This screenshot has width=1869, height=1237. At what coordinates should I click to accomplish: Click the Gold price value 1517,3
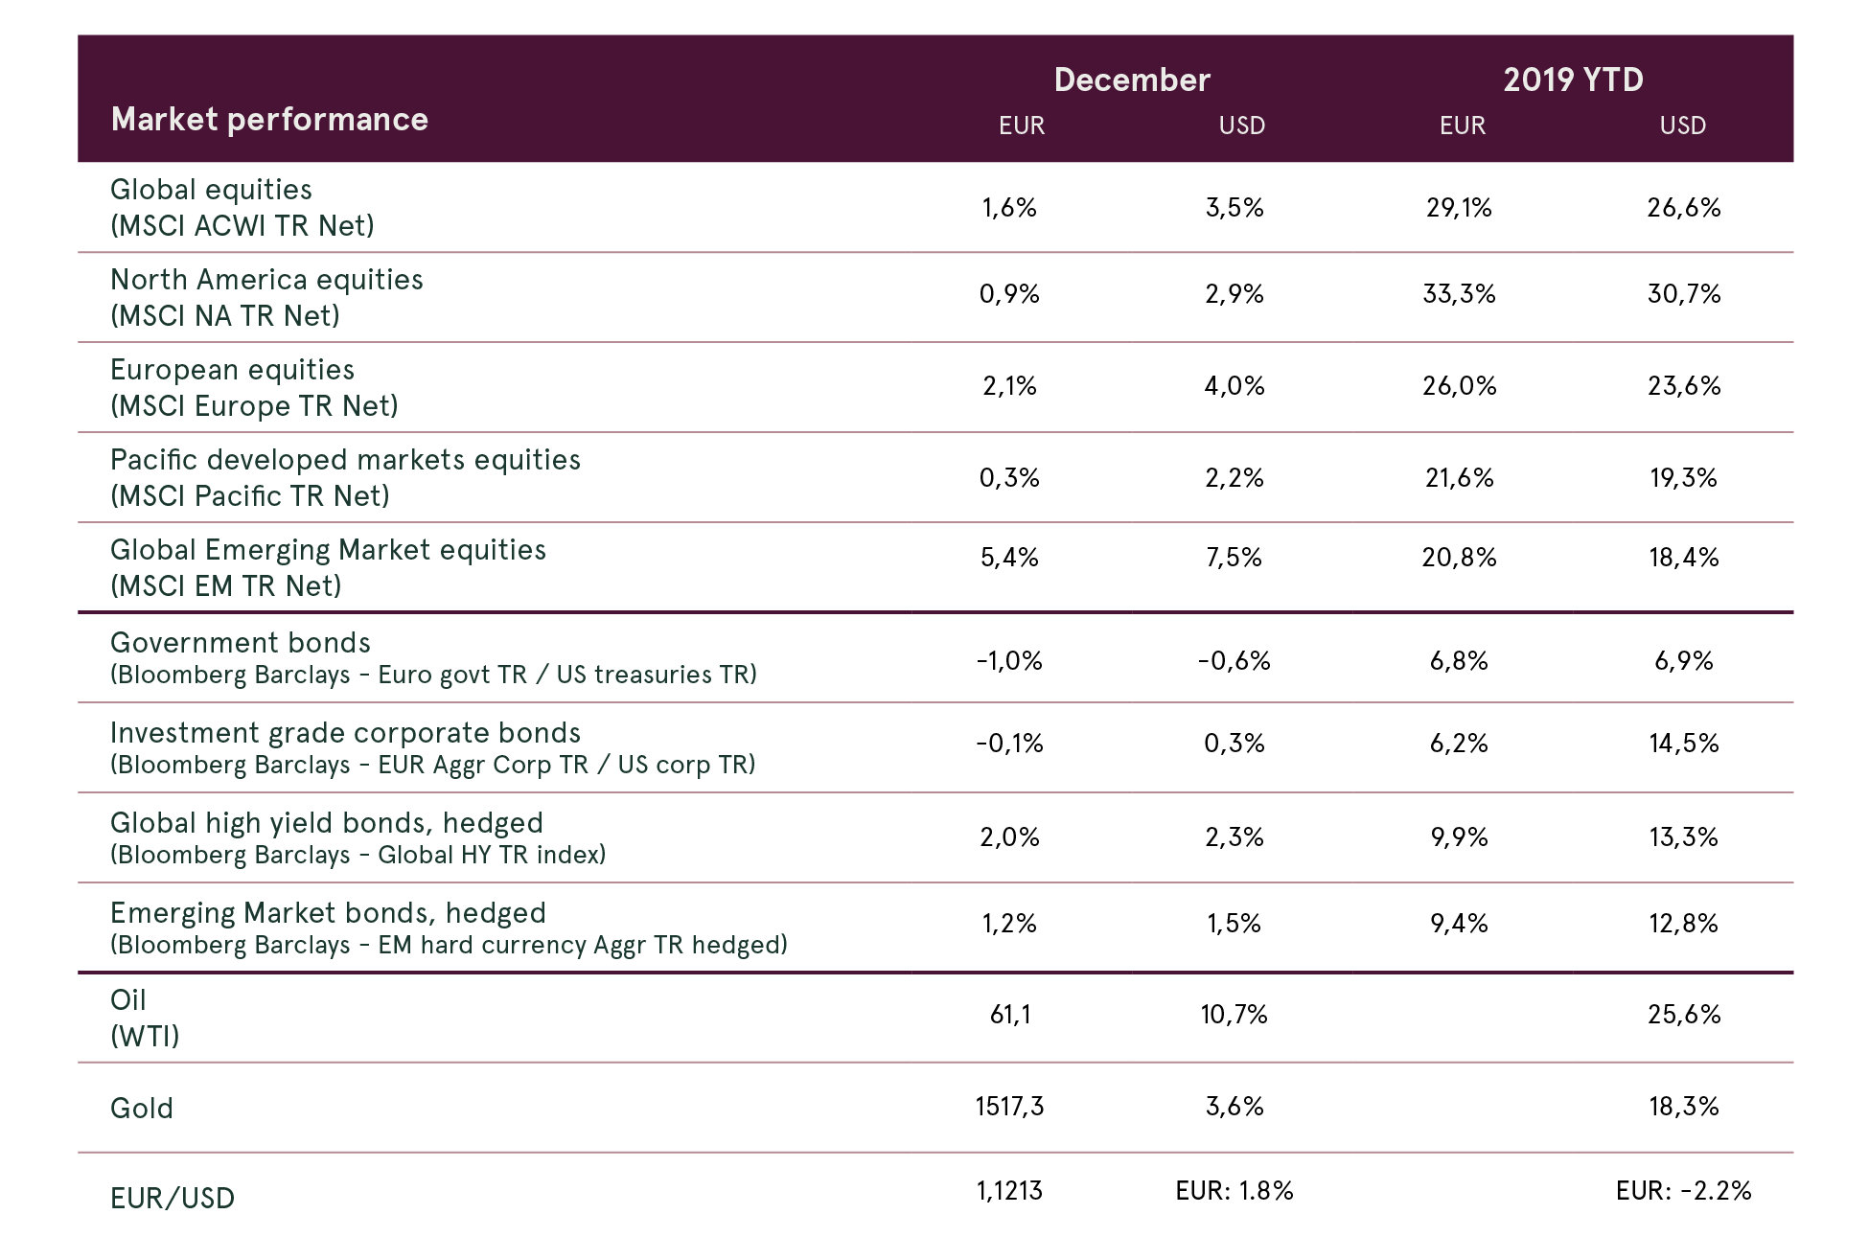(1009, 1107)
